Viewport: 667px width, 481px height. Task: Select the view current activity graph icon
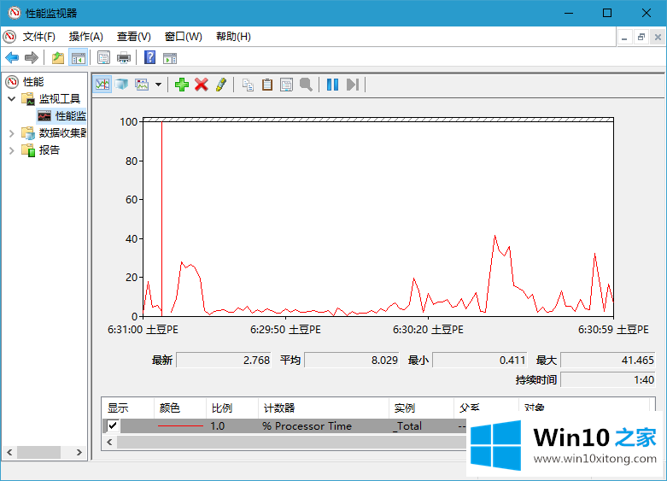(x=102, y=85)
